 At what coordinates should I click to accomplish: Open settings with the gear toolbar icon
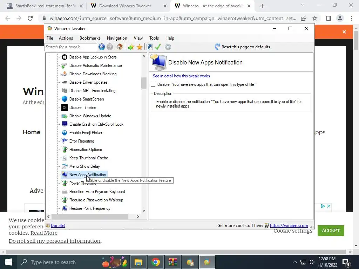click(168, 47)
